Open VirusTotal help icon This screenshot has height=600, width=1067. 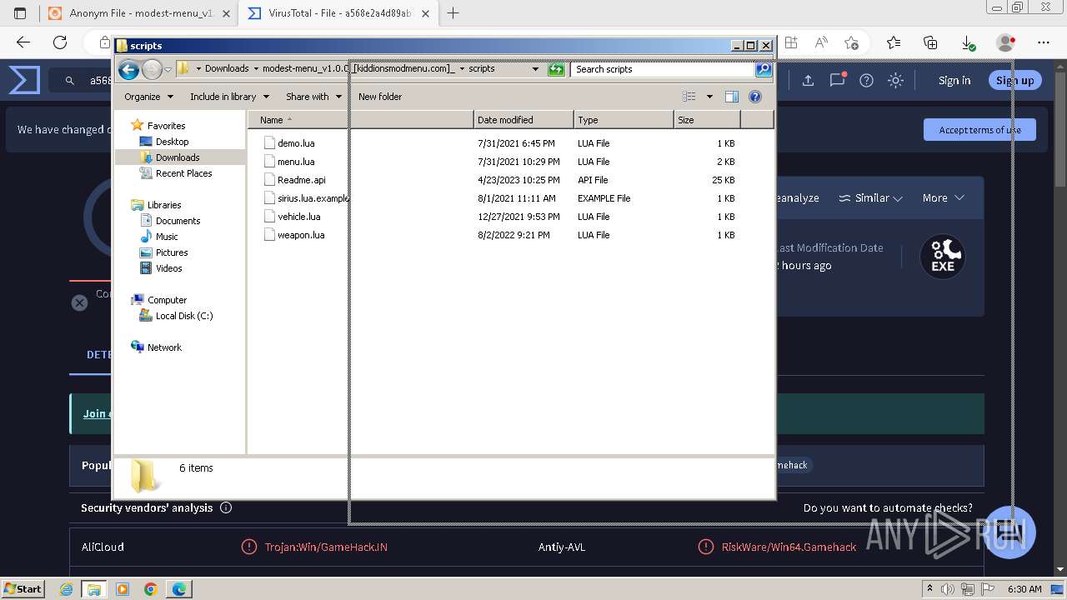[867, 80]
